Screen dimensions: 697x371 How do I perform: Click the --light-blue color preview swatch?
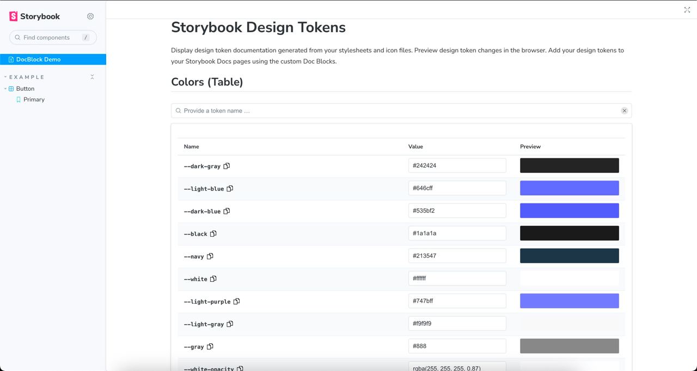[x=569, y=188]
